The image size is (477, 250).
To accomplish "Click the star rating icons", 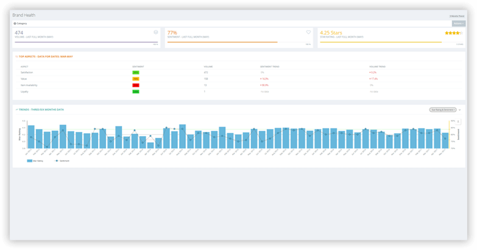I will click(454, 33).
